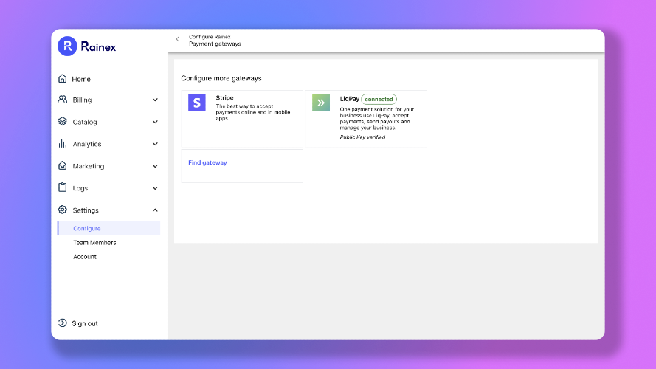The height and width of the screenshot is (369, 656).
Task: Click the LiqPay green arrows logo
Action: coord(321,103)
